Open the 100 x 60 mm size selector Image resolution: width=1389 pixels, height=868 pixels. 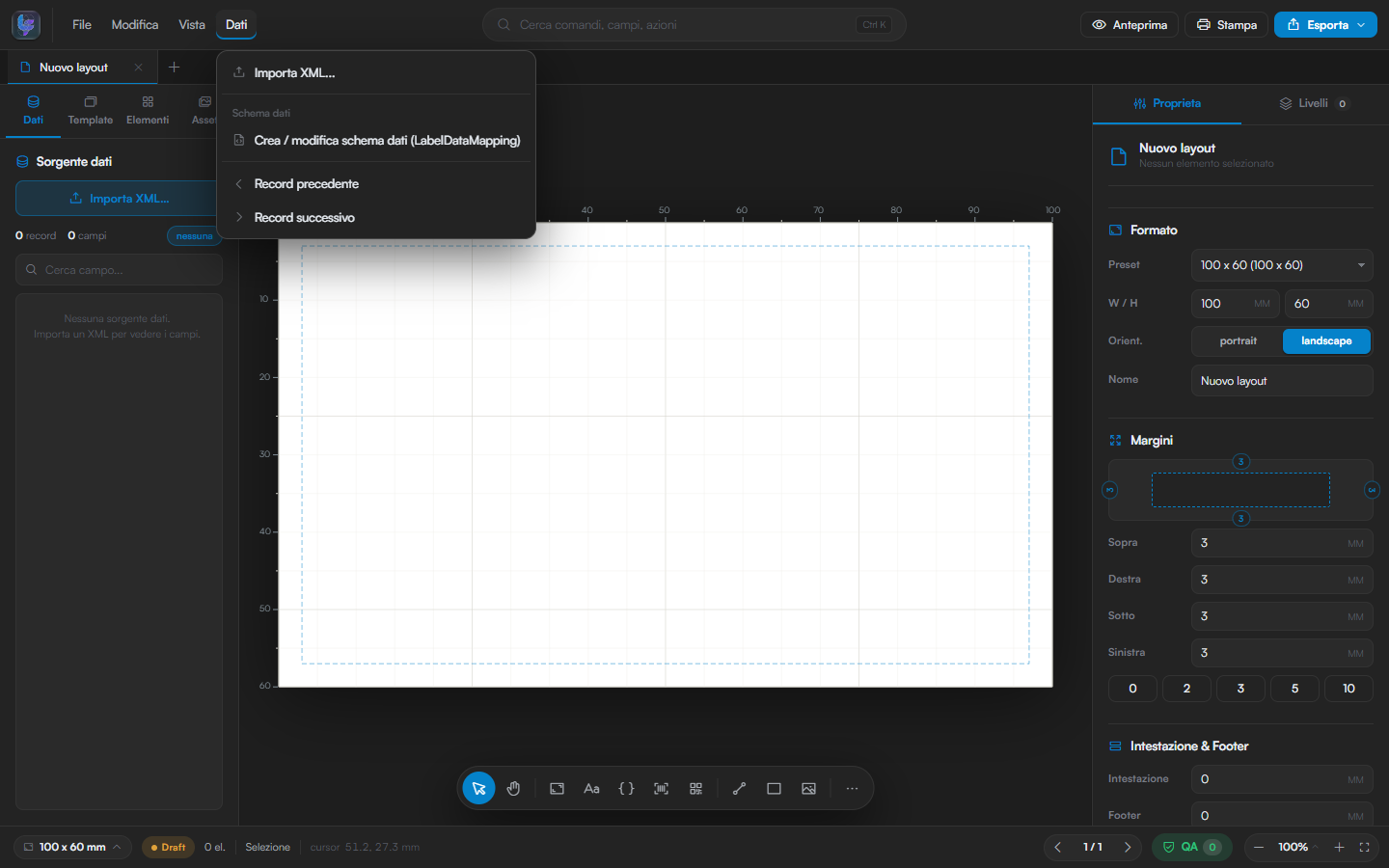pos(73,848)
